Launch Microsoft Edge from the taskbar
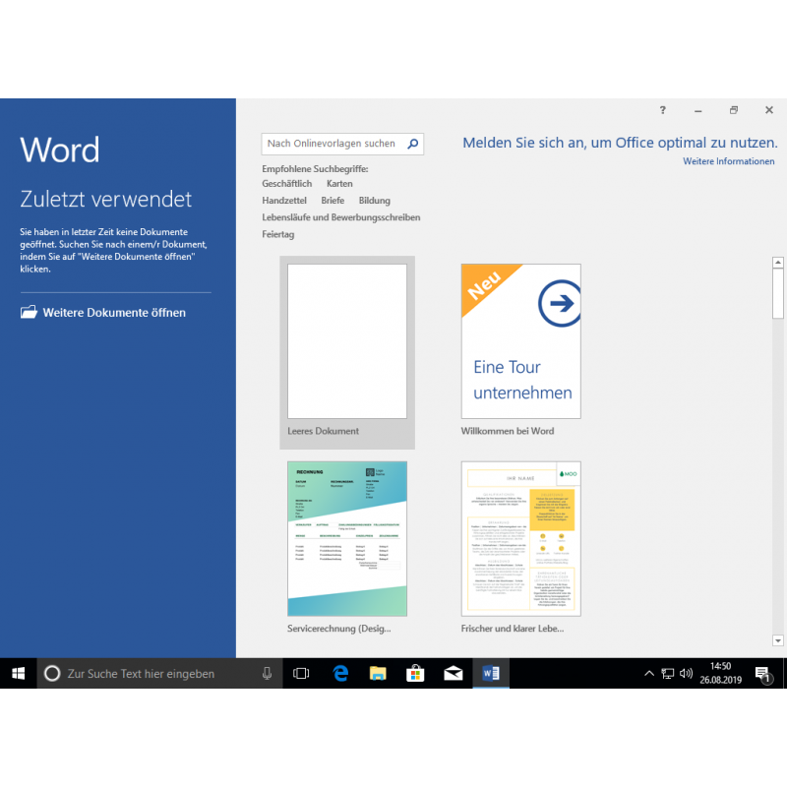 pyautogui.click(x=340, y=674)
